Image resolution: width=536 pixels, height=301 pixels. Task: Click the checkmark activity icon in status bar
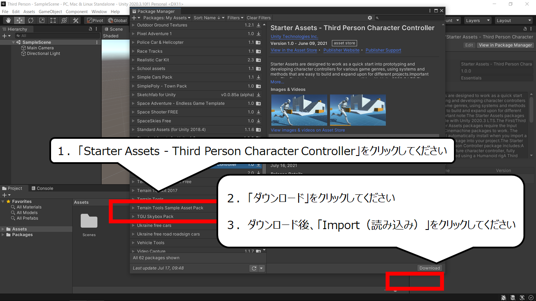coord(531,297)
